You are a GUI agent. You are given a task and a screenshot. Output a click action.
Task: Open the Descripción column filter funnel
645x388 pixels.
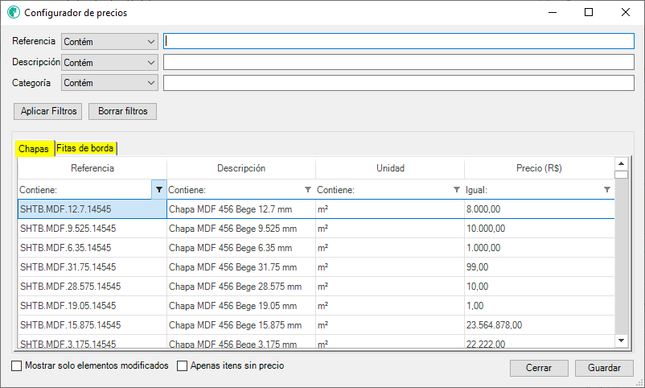coord(308,190)
